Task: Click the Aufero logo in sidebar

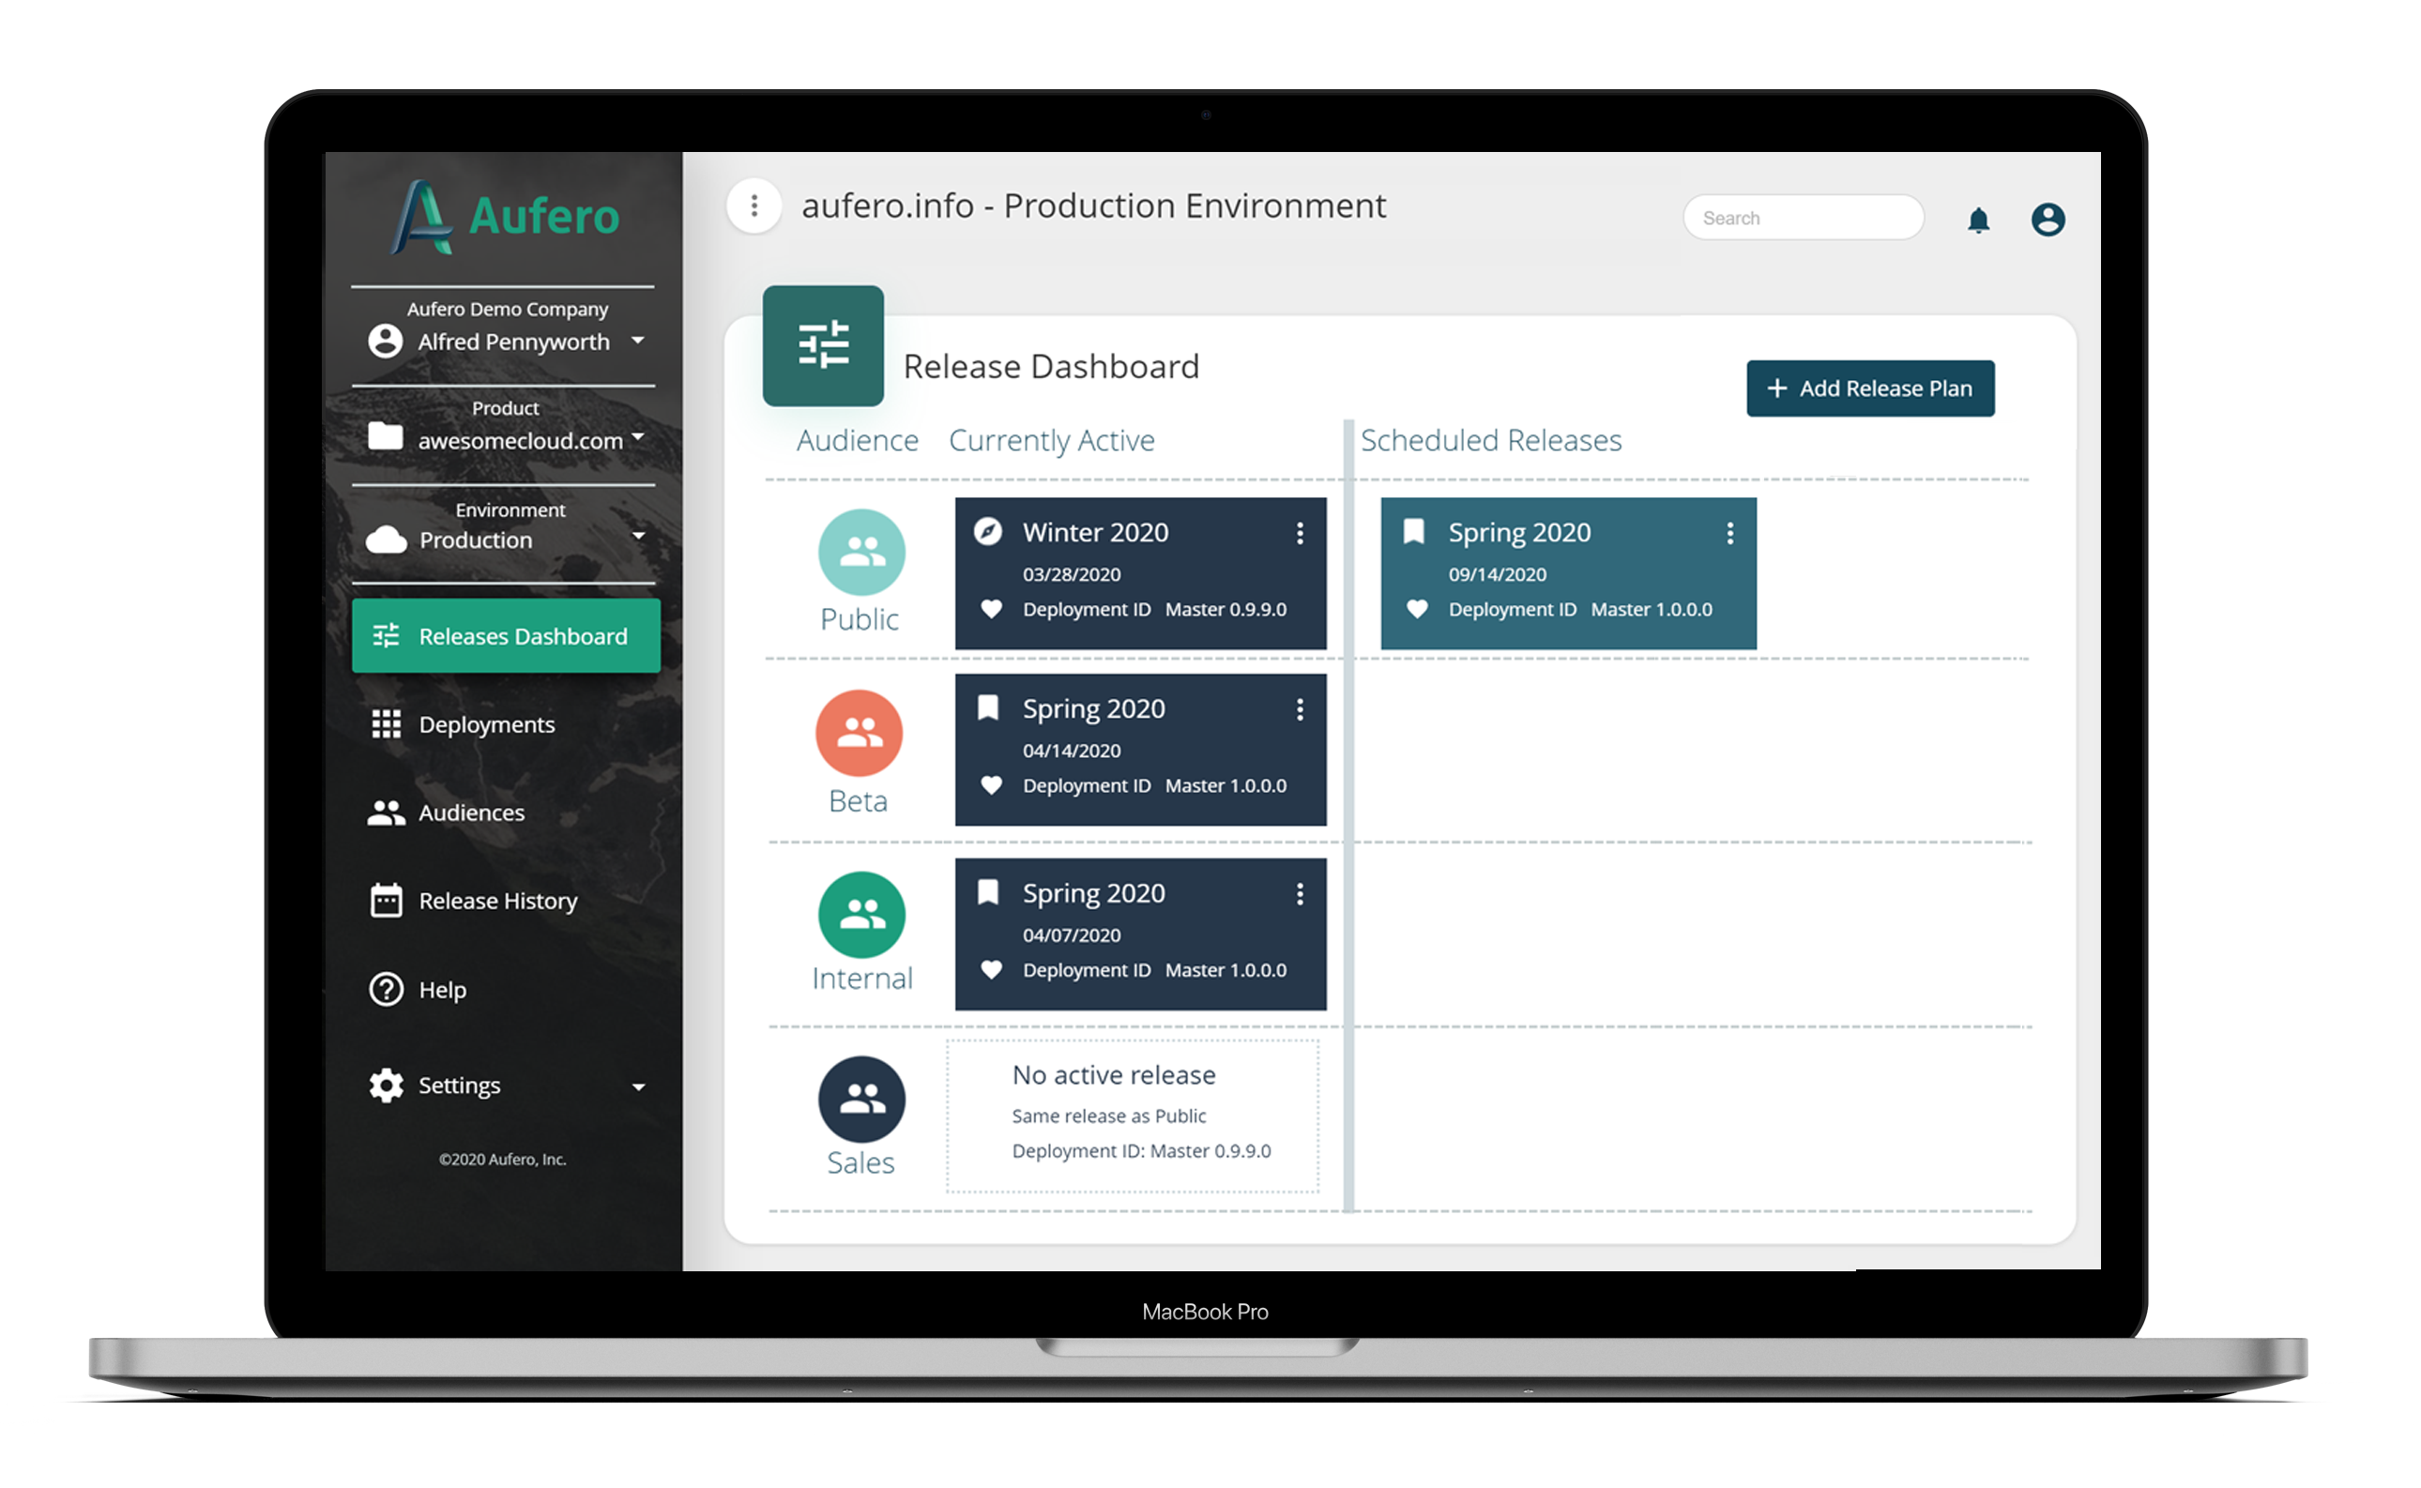Action: pos(507,218)
